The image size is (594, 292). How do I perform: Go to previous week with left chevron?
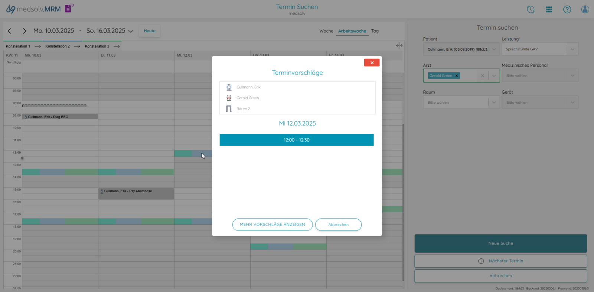(x=10, y=31)
